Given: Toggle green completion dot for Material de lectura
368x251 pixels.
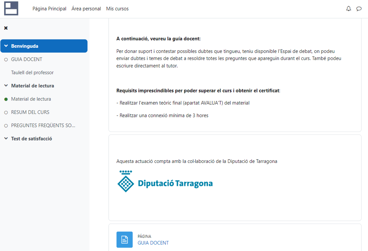Looking at the screenshot, I should (x=6, y=99).
